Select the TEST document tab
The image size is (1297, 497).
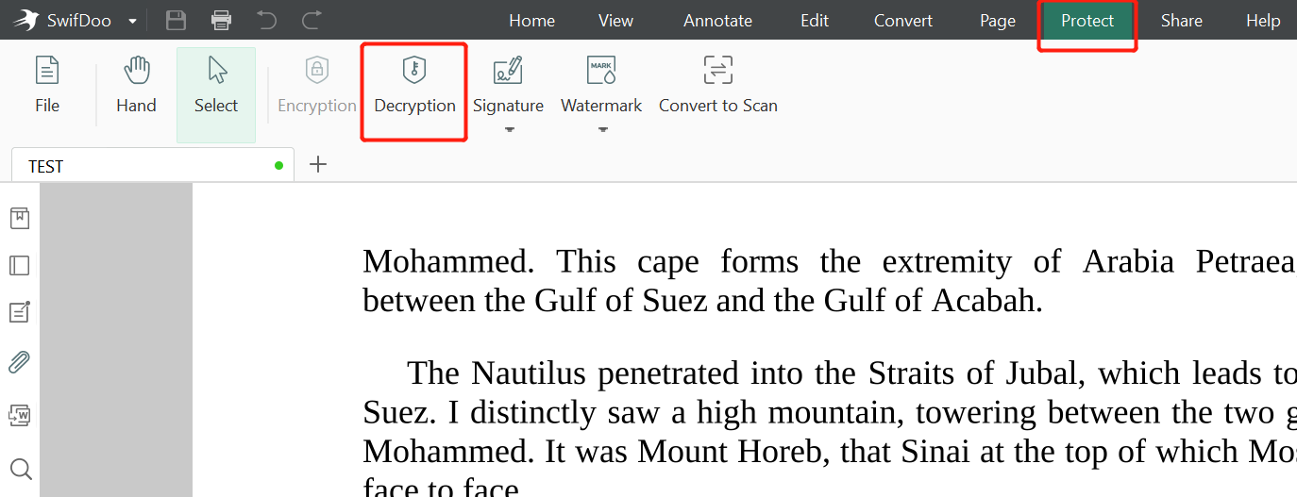point(153,166)
